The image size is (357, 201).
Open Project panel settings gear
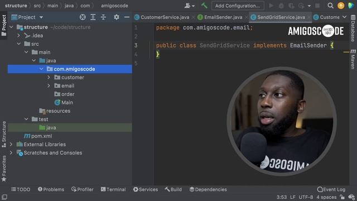[x=117, y=17]
